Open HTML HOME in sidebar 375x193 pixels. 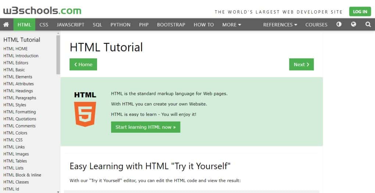pos(15,49)
